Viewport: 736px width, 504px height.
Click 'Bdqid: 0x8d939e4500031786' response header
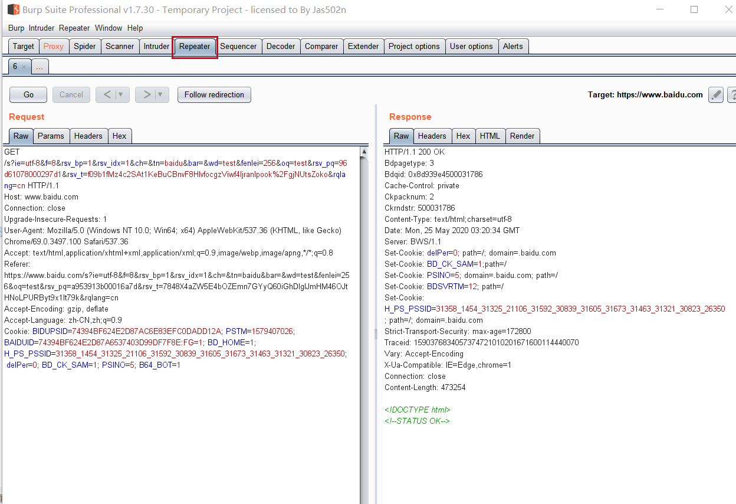433,174
